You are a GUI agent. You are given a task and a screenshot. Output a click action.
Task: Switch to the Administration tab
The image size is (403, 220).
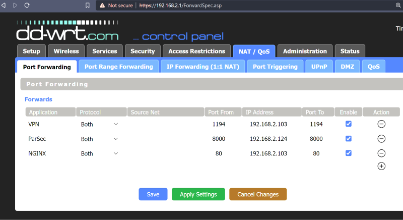point(305,51)
